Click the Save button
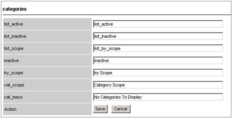 [x=100, y=109]
